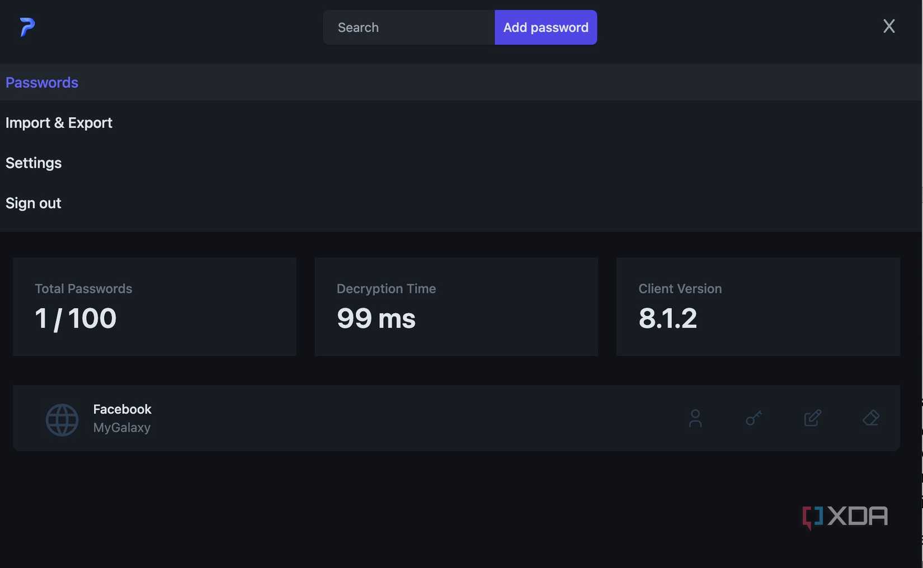Switch to the Passwords section
This screenshot has height=568, width=923.
click(41, 82)
